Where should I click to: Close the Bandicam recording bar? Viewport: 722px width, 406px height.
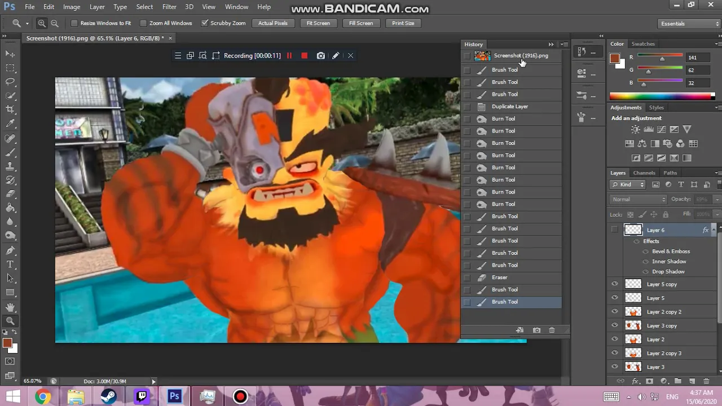350,55
